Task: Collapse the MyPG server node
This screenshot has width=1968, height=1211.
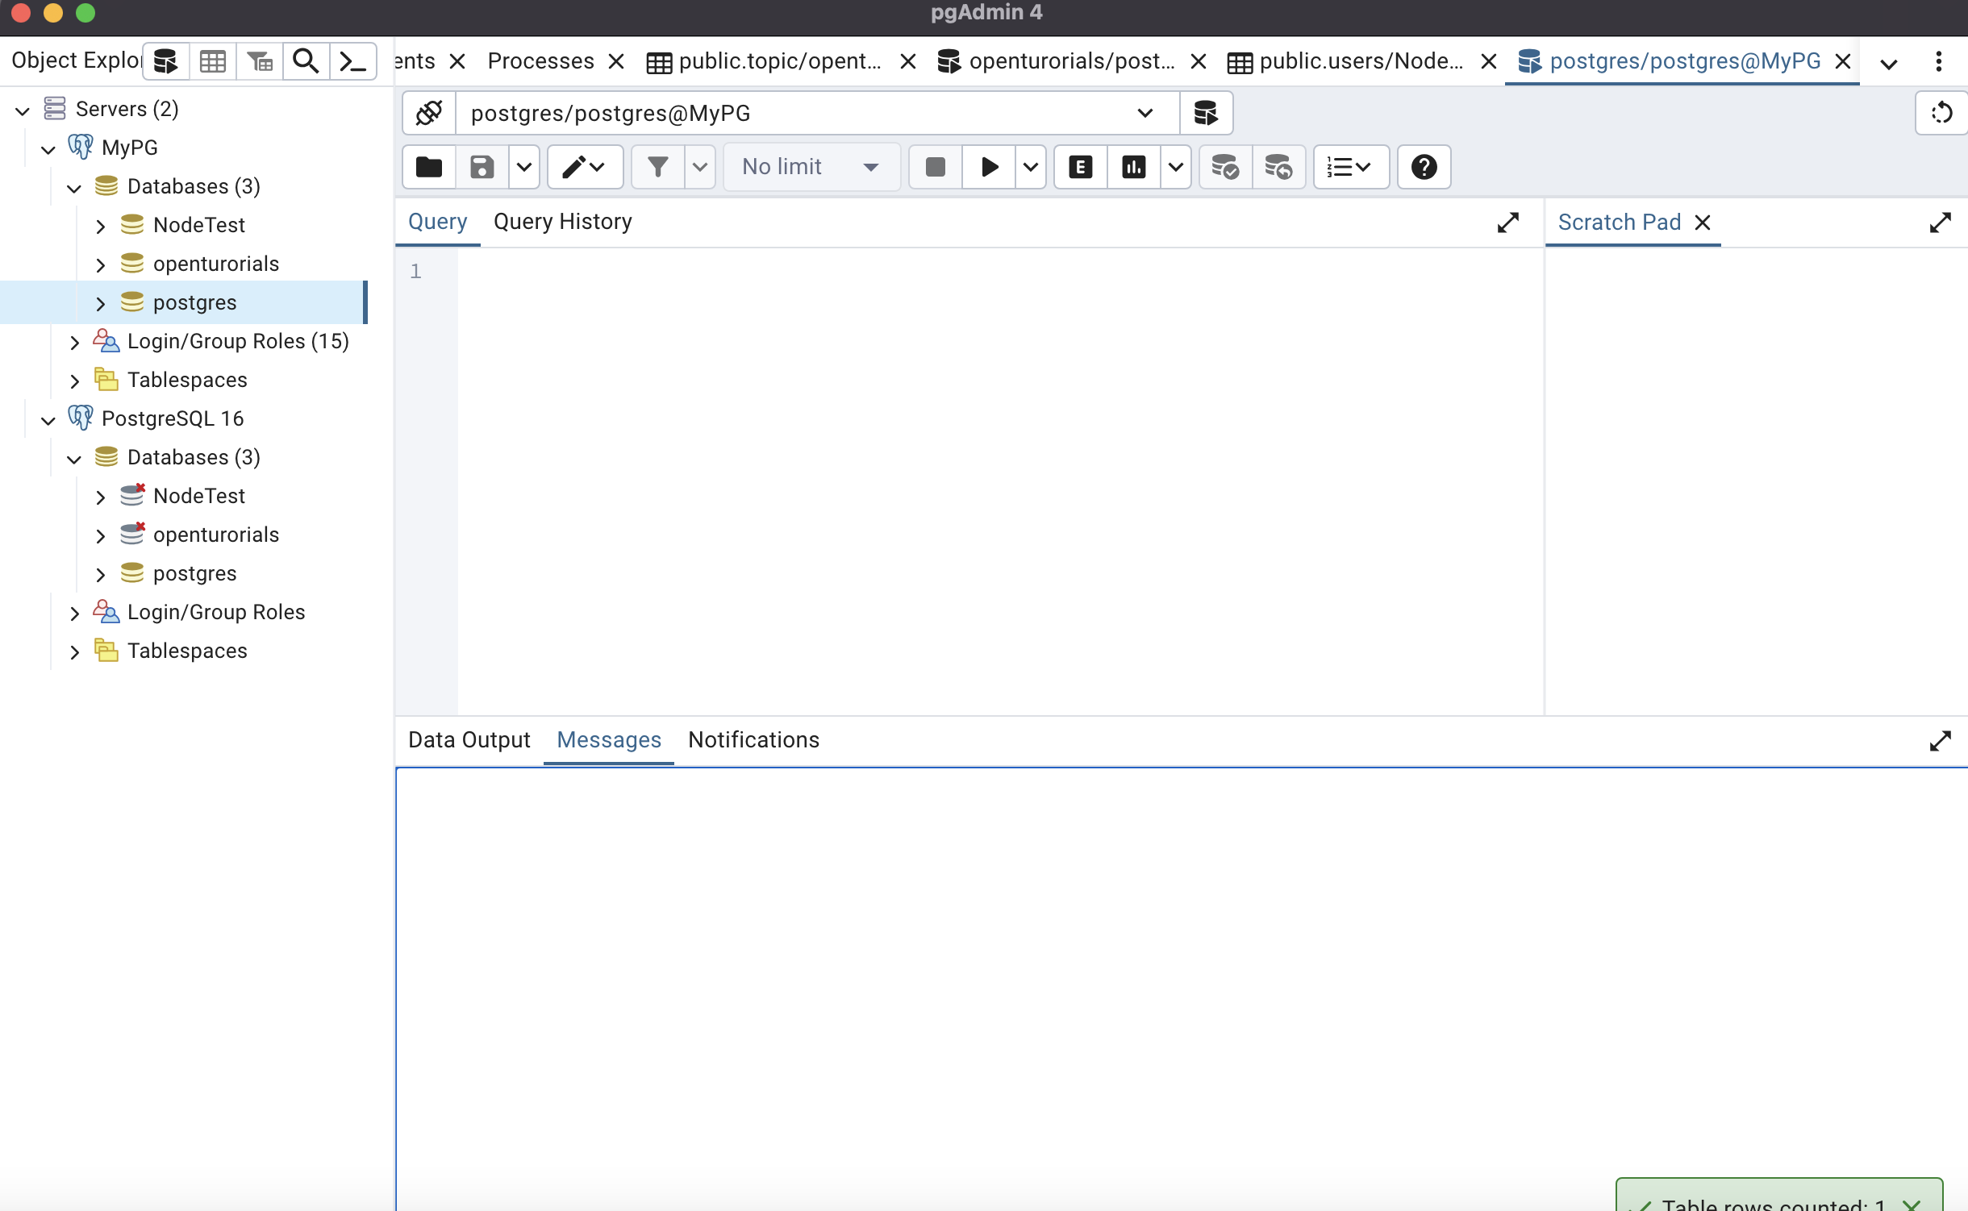Action: pyautogui.click(x=48, y=148)
